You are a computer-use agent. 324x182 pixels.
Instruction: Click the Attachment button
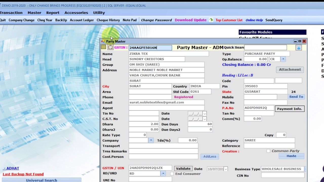[x=290, y=70]
